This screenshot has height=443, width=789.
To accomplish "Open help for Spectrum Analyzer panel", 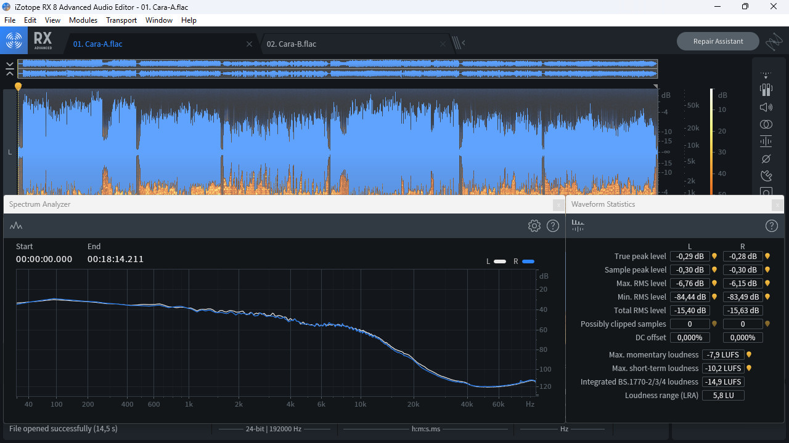I will [553, 226].
